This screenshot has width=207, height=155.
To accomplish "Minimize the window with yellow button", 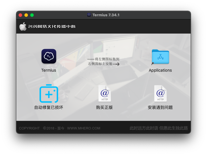I will (x=26, y=15).
